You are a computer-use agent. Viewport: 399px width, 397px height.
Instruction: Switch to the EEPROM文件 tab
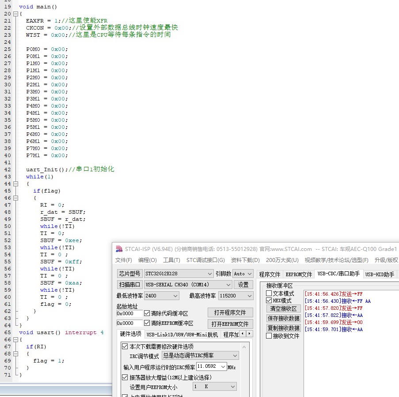click(x=299, y=274)
